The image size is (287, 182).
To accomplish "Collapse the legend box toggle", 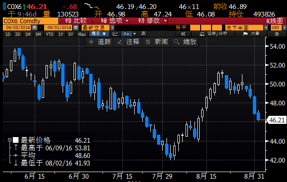I will tap(9, 140).
